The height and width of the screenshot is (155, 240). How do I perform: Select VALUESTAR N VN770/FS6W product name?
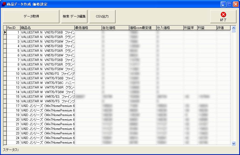48,69
